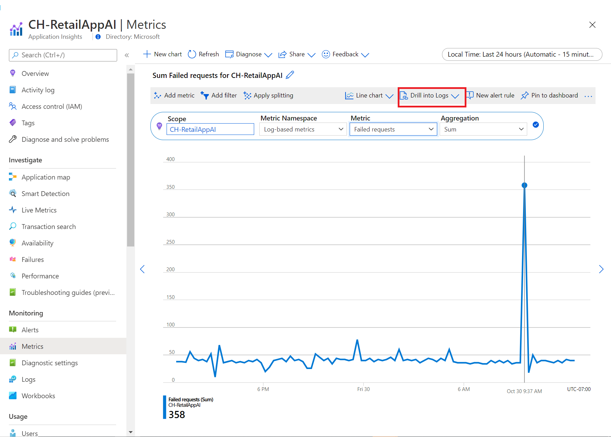
Task: Create a New chart
Action: point(162,54)
